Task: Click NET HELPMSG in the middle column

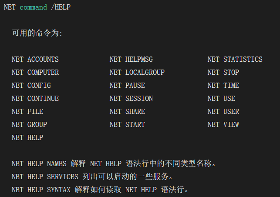Action: click(x=131, y=59)
